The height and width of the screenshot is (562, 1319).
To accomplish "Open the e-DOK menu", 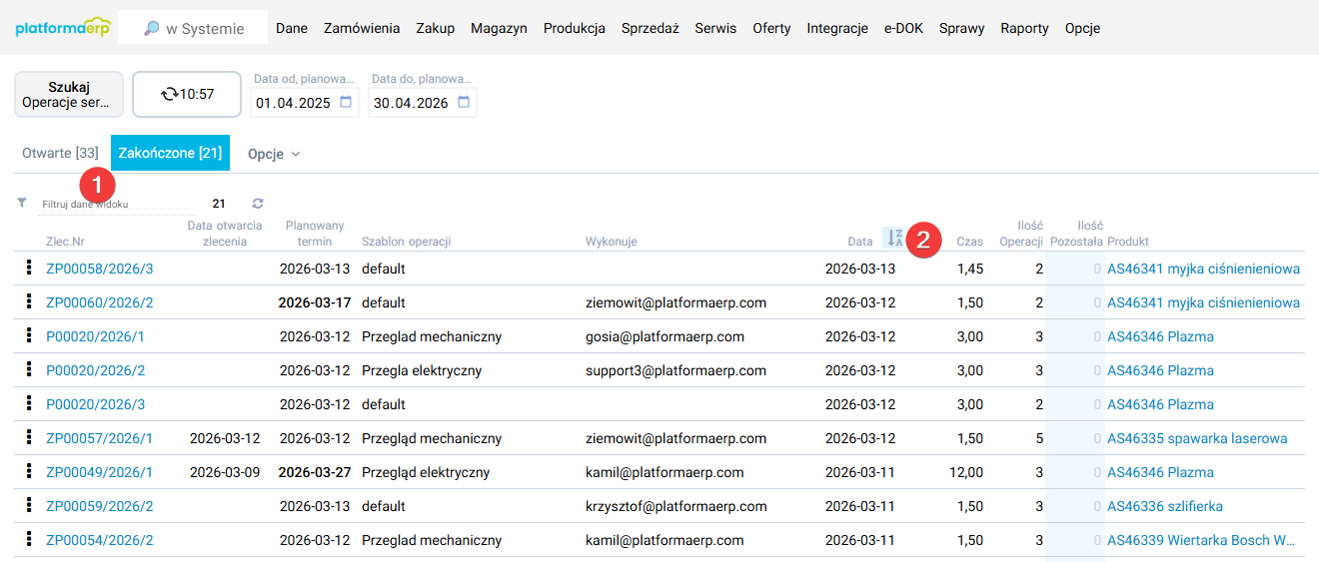I will pyautogui.click(x=903, y=28).
